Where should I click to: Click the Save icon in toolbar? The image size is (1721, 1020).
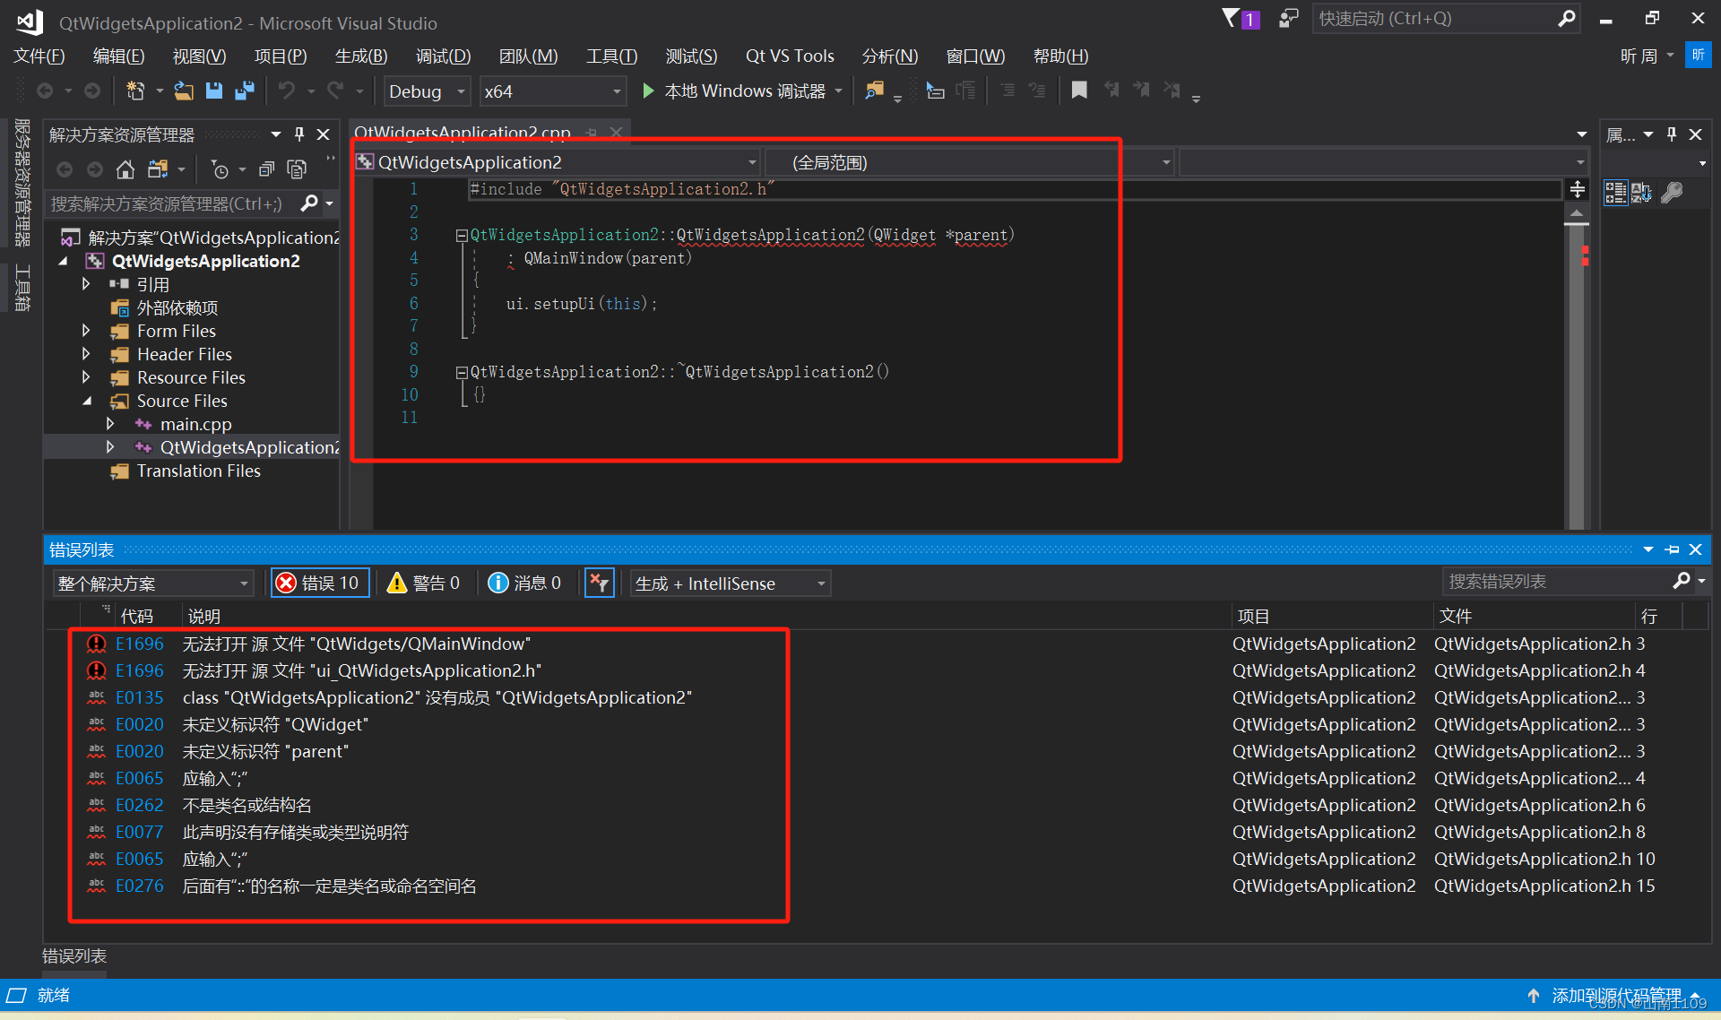(213, 91)
